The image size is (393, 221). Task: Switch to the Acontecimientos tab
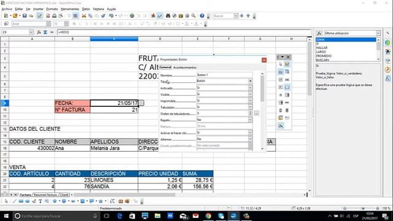click(185, 68)
